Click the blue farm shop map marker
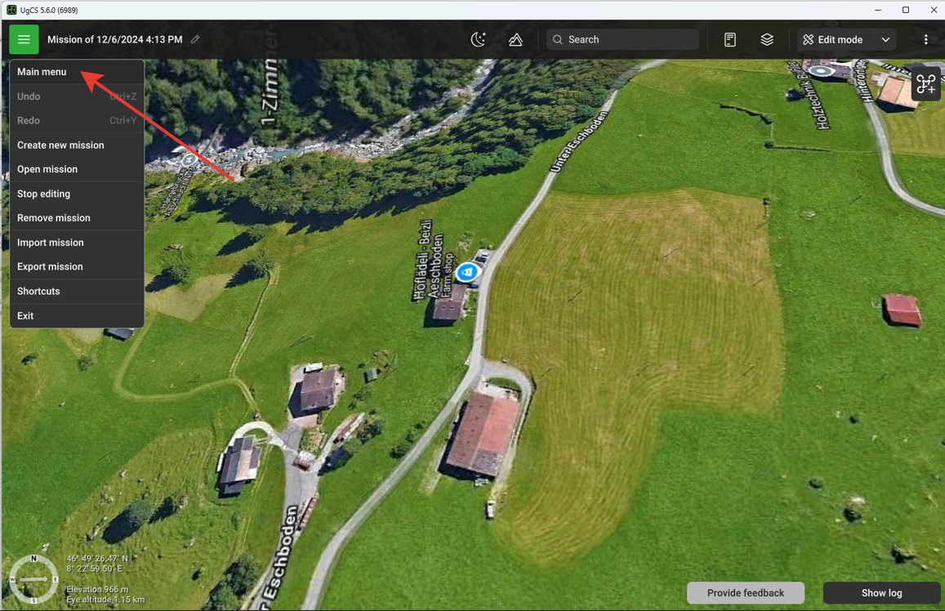 pyautogui.click(x=467, y=272)
